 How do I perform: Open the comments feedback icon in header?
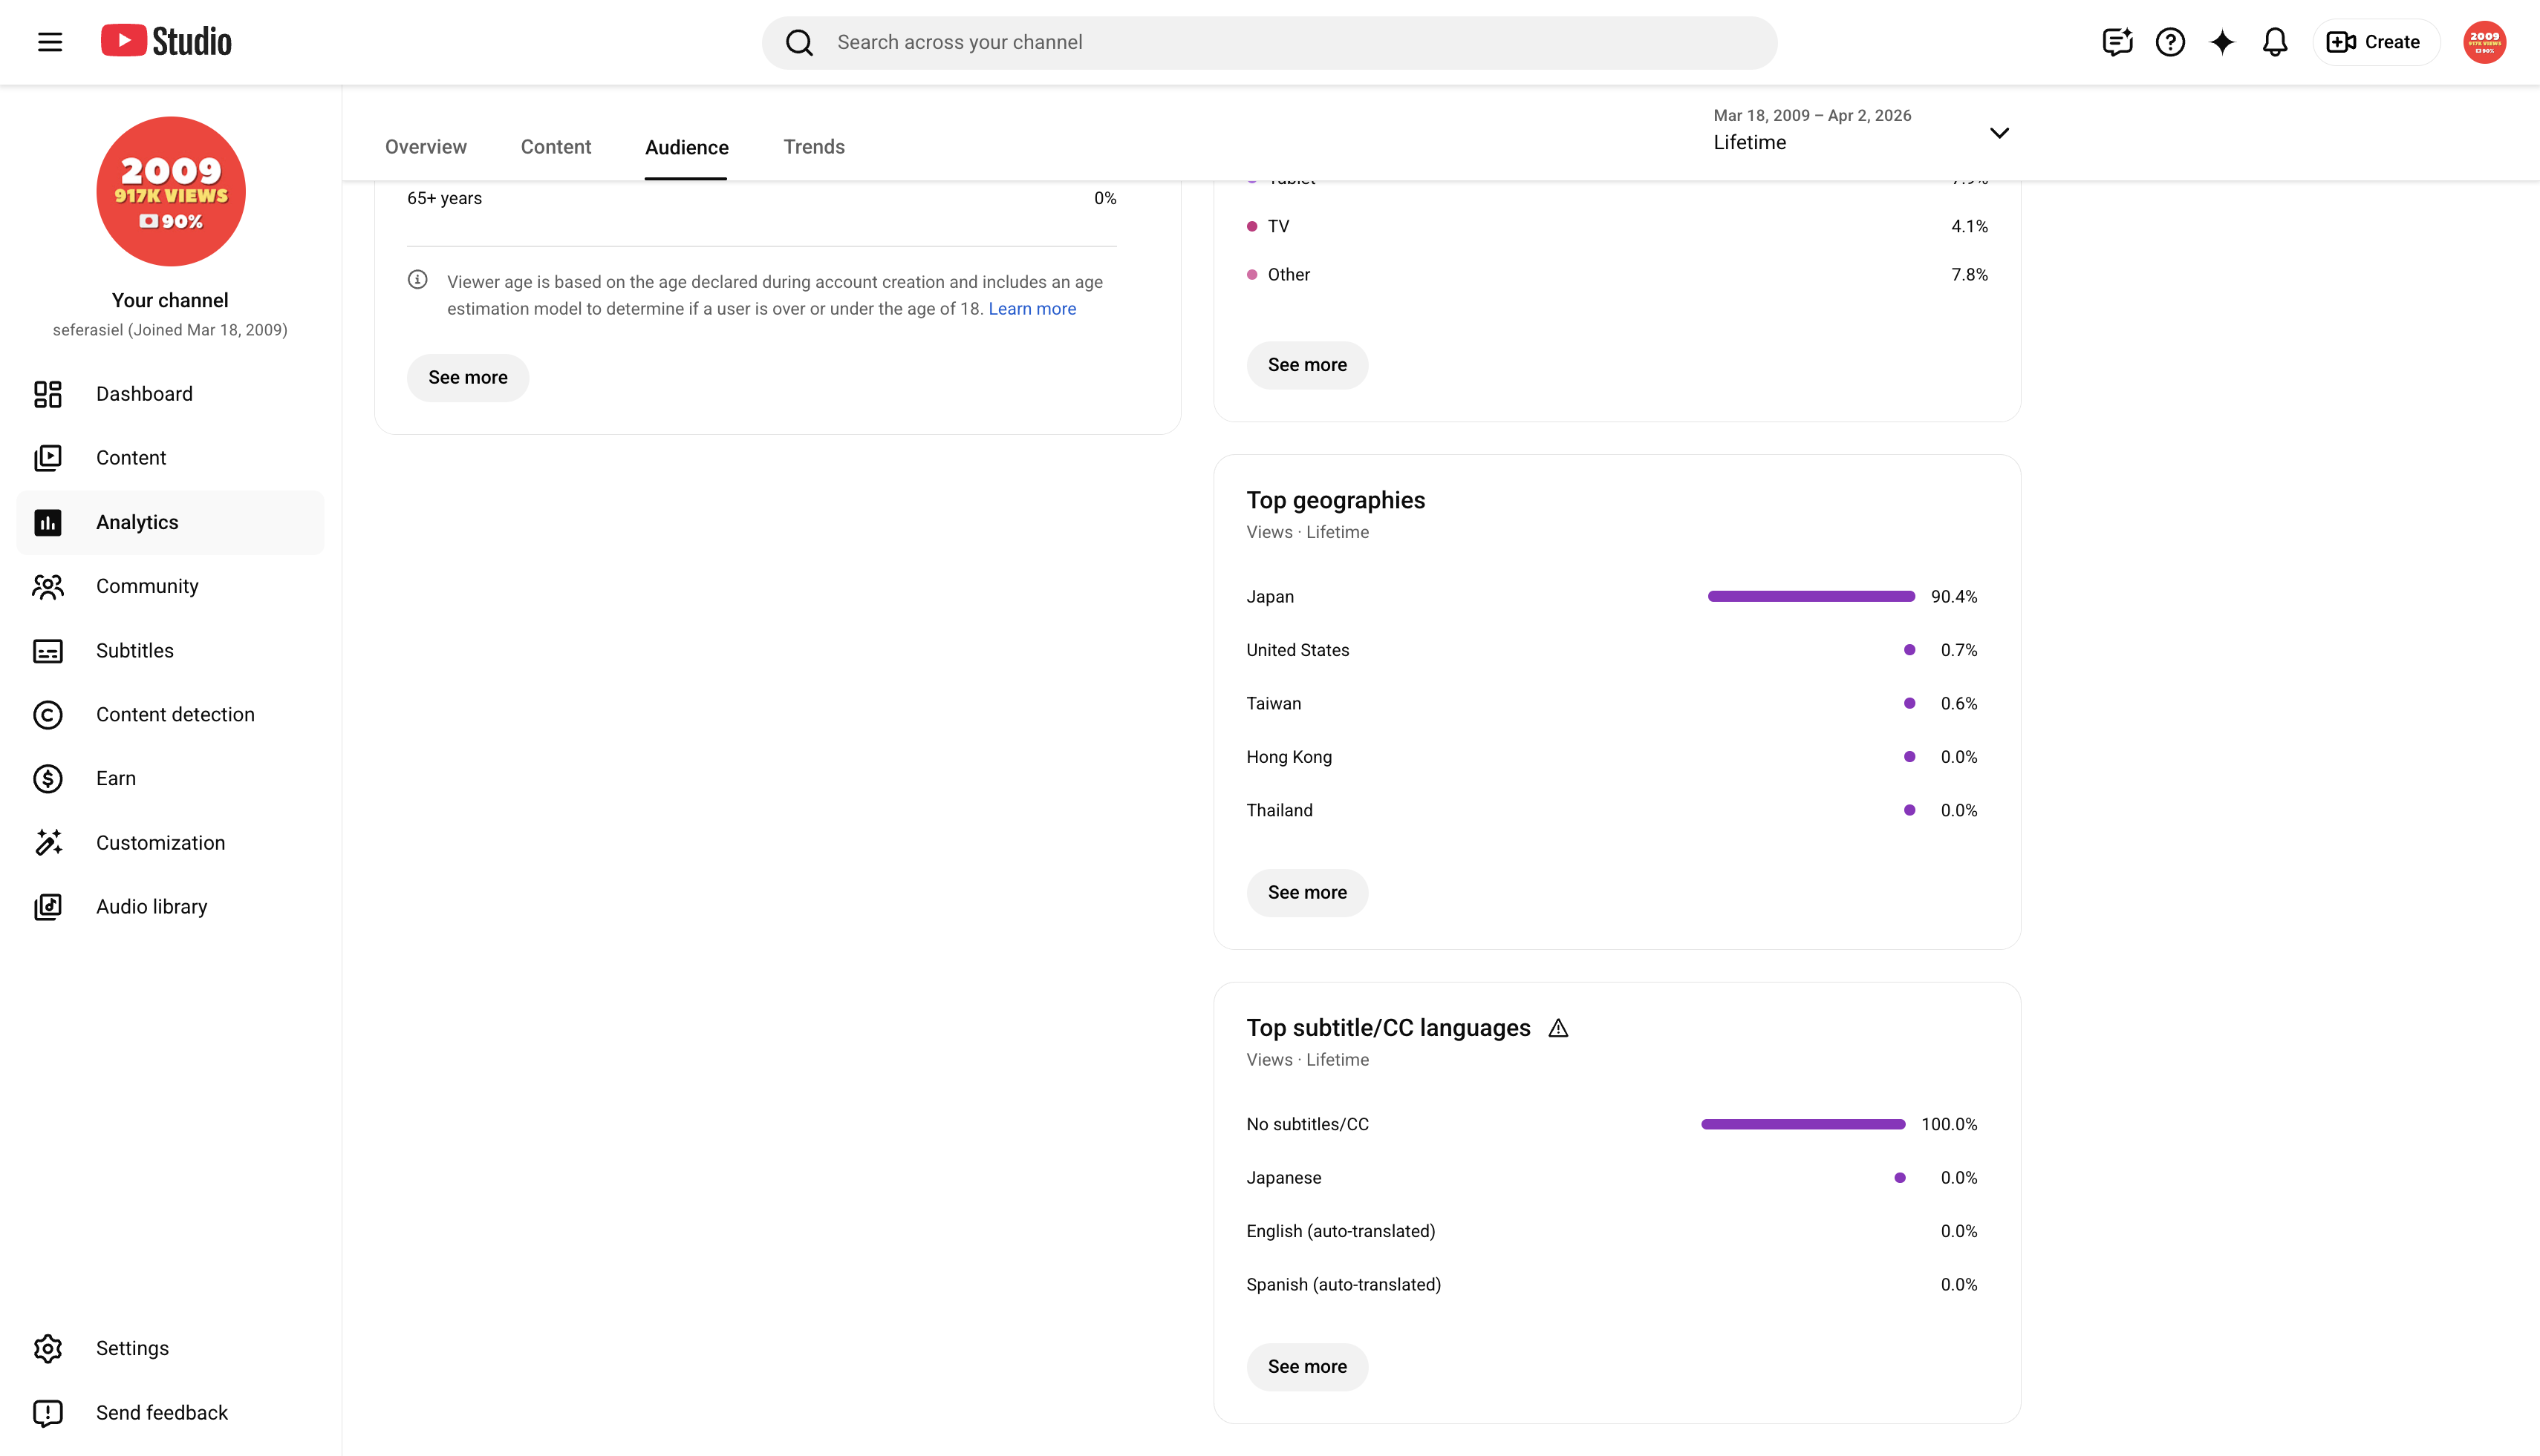click(2117, 42)
